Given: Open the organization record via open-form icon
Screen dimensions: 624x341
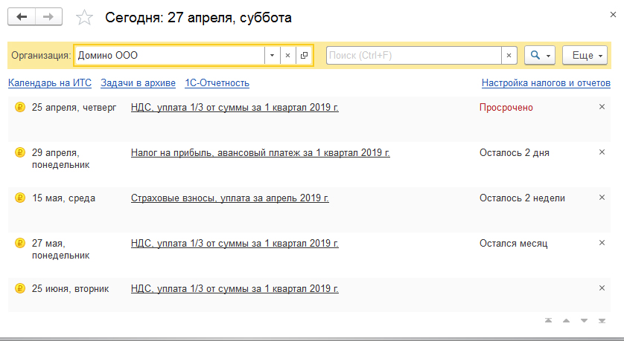Looking at the screenshot, I should (303, 56).
